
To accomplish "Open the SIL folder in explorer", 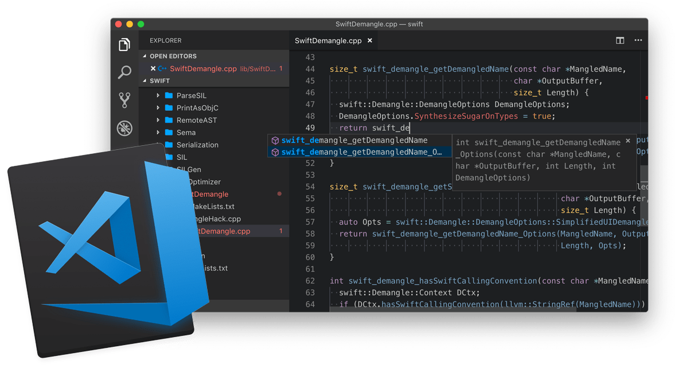I will (x=182, y=157).
